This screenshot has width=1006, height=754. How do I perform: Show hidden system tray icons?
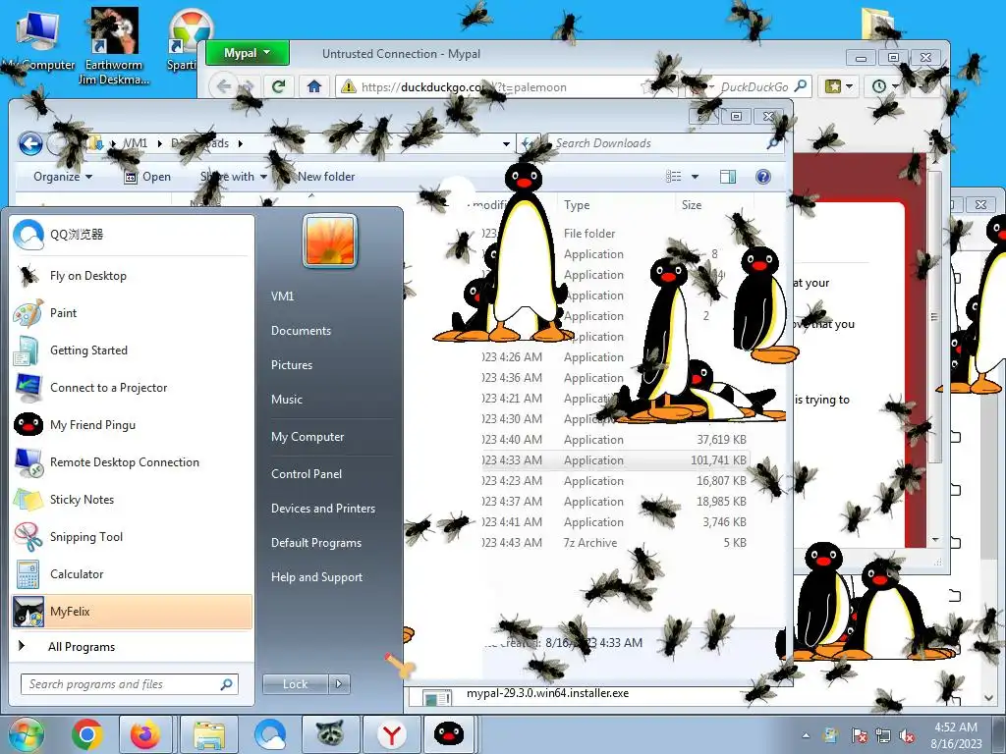coord(806,736)
